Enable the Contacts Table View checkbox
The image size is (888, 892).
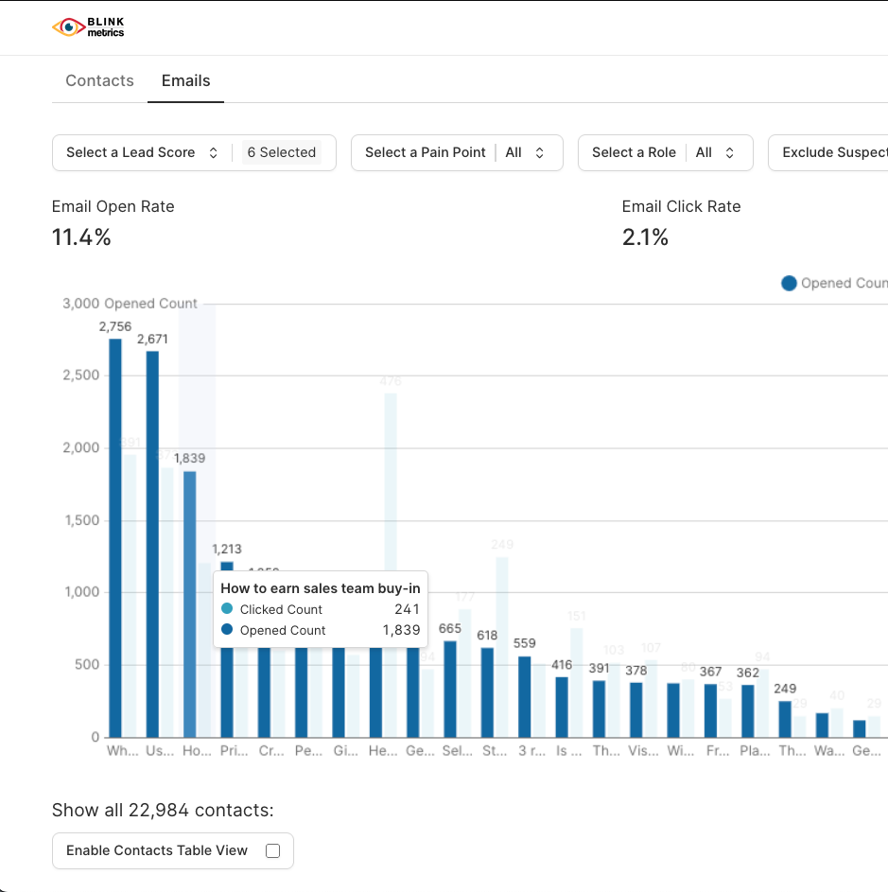(x=272, y=850)
